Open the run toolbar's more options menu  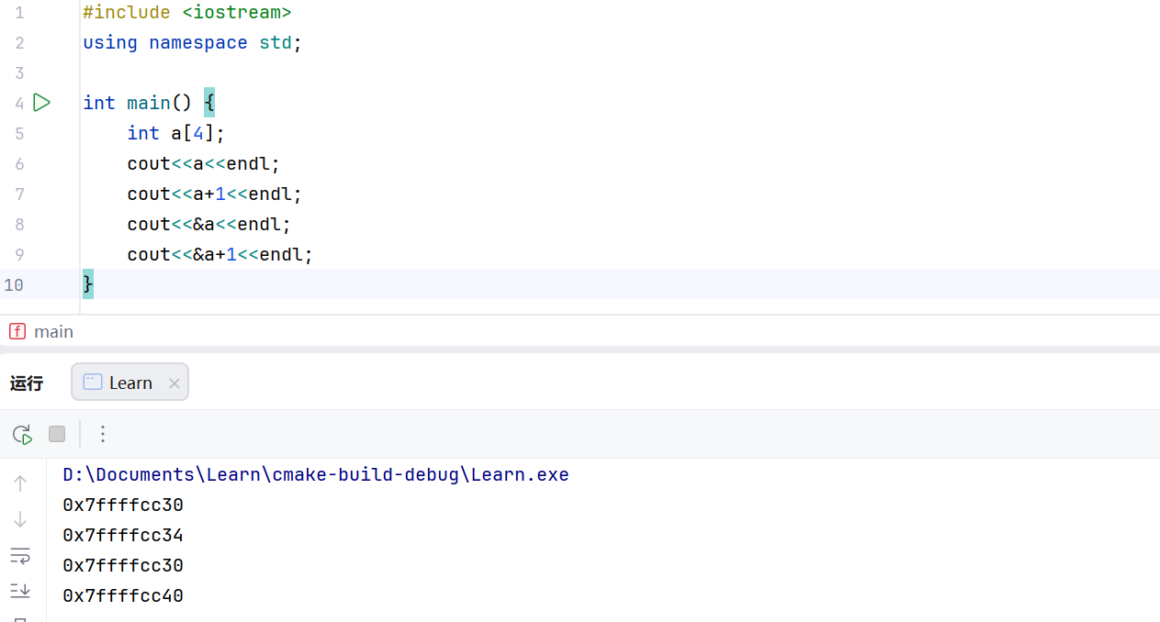click(x=103, y=434)
